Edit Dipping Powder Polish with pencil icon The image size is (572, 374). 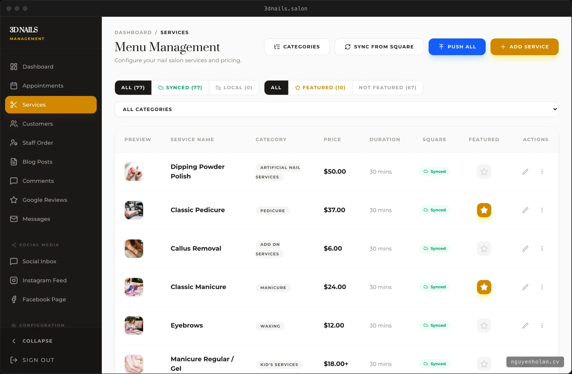(x=525, y=172)
